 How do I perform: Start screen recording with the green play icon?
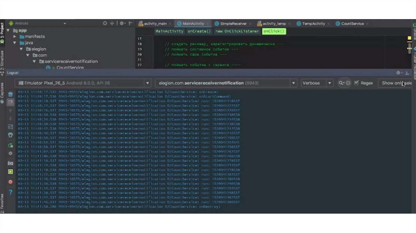point(11,172)
